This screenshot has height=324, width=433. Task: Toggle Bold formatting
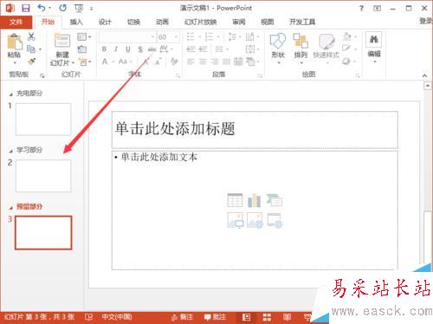104,49
